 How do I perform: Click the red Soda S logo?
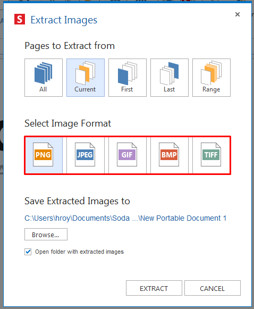[x=20, y=19]
